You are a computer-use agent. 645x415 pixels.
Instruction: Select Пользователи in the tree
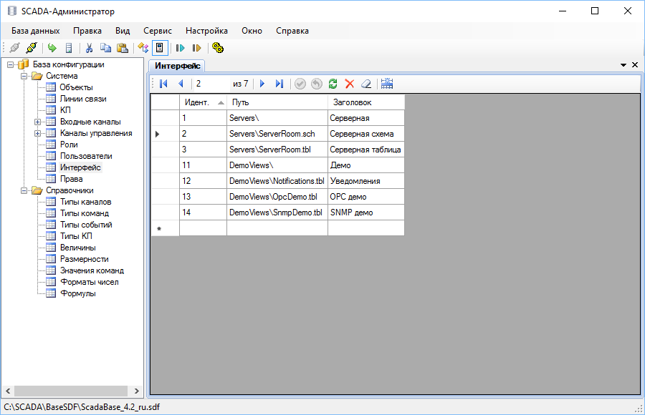point(86,156)
